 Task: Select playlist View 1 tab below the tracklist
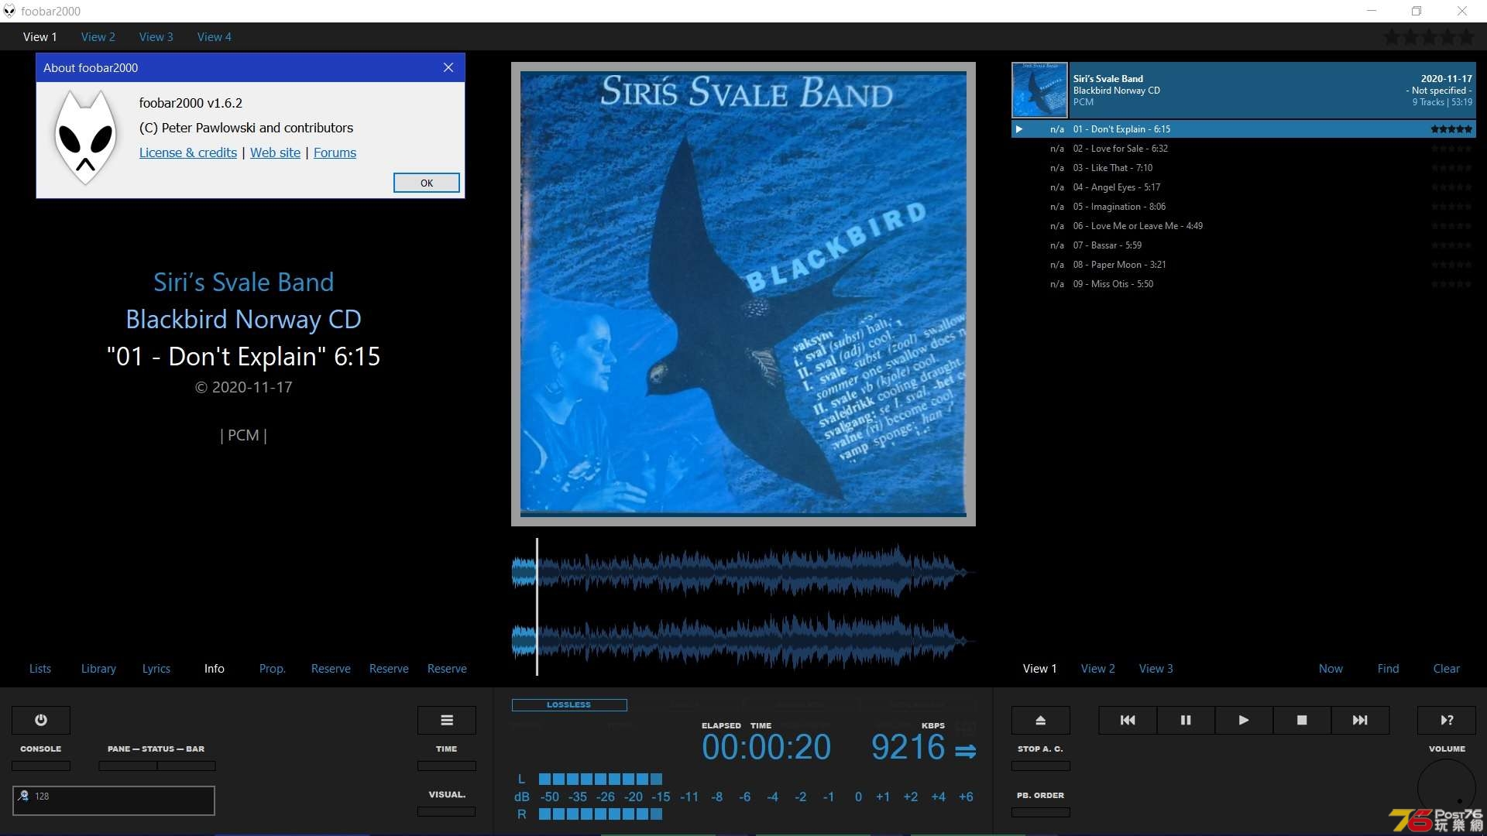[1040, 668]
